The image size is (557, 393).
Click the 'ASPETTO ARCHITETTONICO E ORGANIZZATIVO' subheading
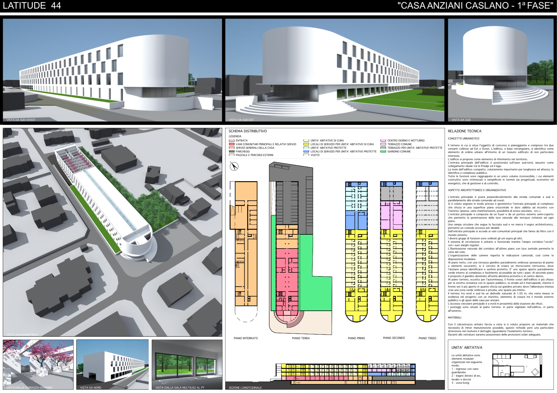point(477,190)
